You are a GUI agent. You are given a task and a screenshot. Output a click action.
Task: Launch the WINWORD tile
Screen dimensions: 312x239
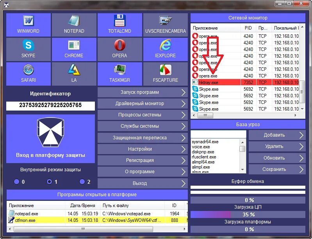(x=29, y=25)
